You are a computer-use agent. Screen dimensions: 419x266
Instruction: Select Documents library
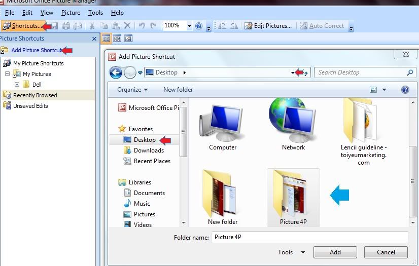(149, 193)
